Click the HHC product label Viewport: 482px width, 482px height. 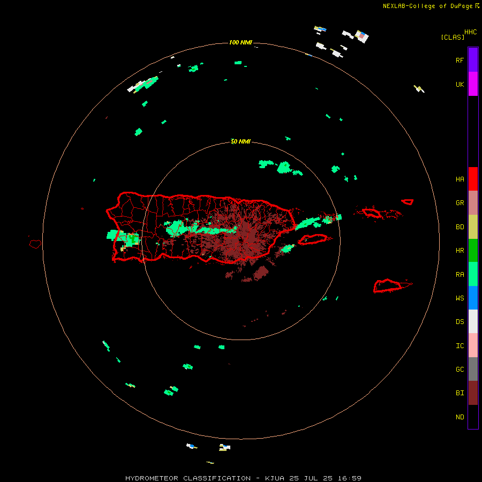point(471,32)
